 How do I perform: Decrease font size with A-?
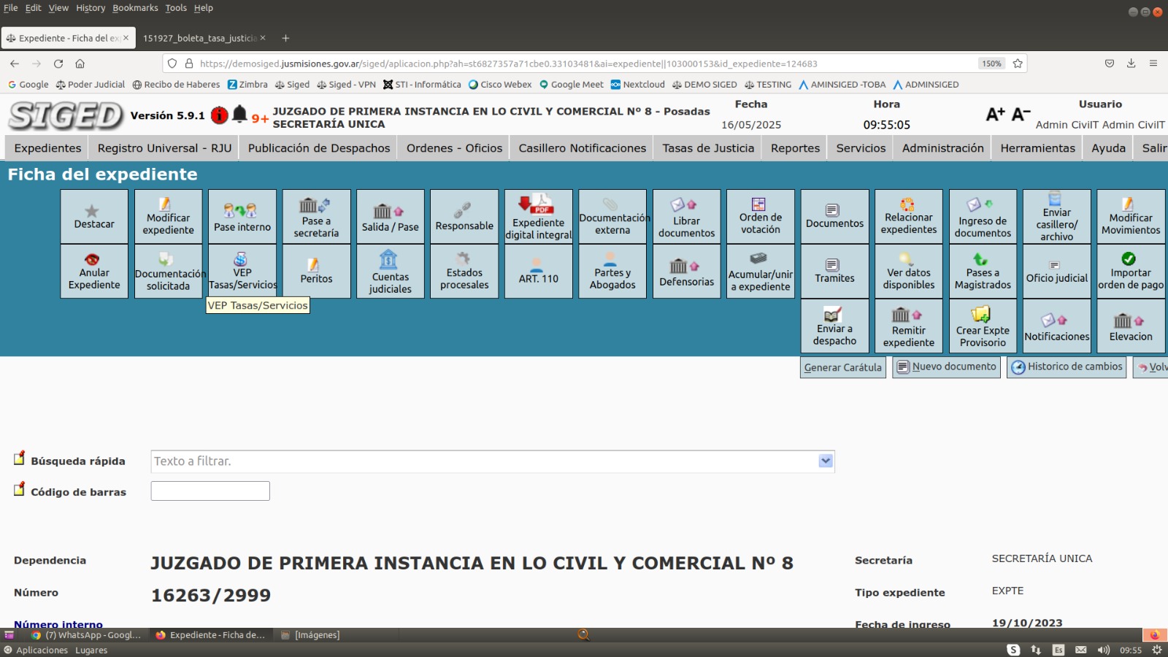pos(1021,114)
